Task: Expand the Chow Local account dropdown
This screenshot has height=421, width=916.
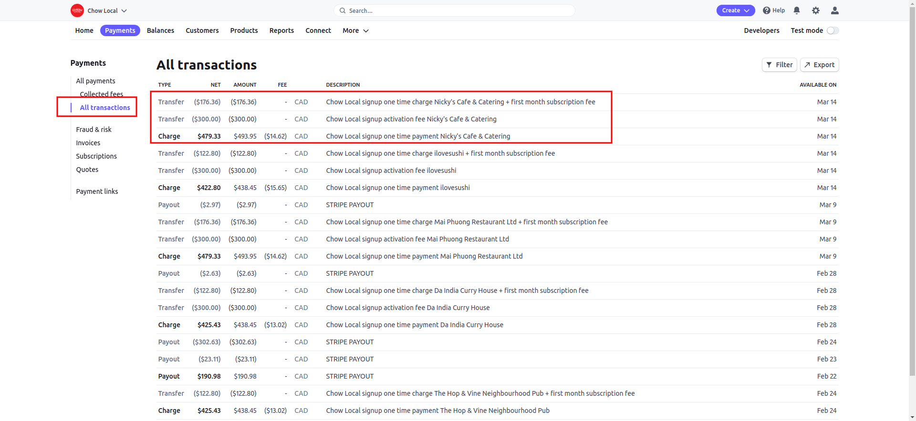Action: [124, 10]
